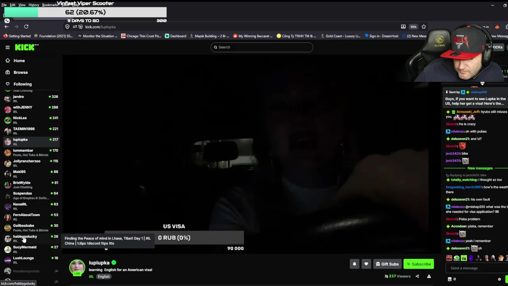This screenshot has height=286, width=508.
Task: Open the File menu
Action: click(4, 5)
